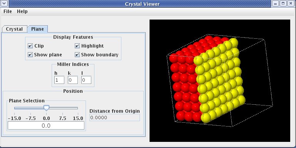296x148 pixels.
Task: Maximize the Crystal Viewer window
Action: pyautogui.click(x=283, y=3)
